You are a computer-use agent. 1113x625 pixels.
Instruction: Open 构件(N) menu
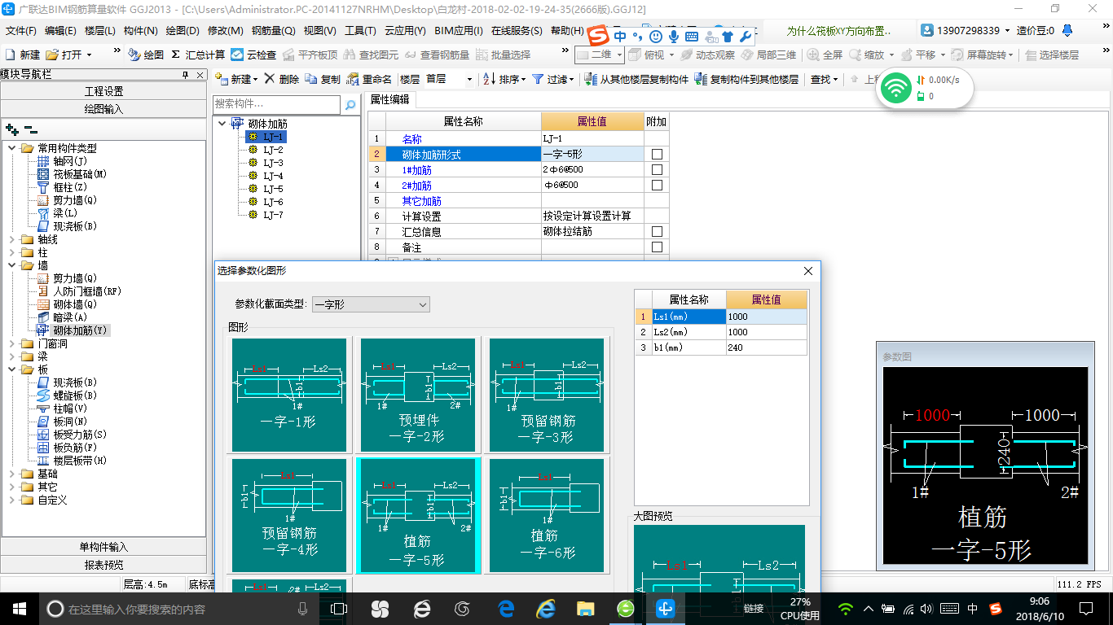tap(141, 31)
